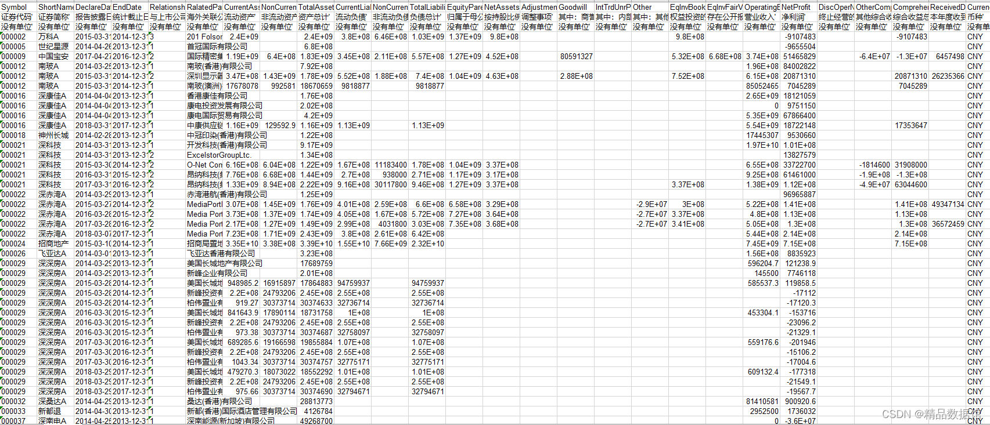Select the Symbol column header cell

pos(19,7)
